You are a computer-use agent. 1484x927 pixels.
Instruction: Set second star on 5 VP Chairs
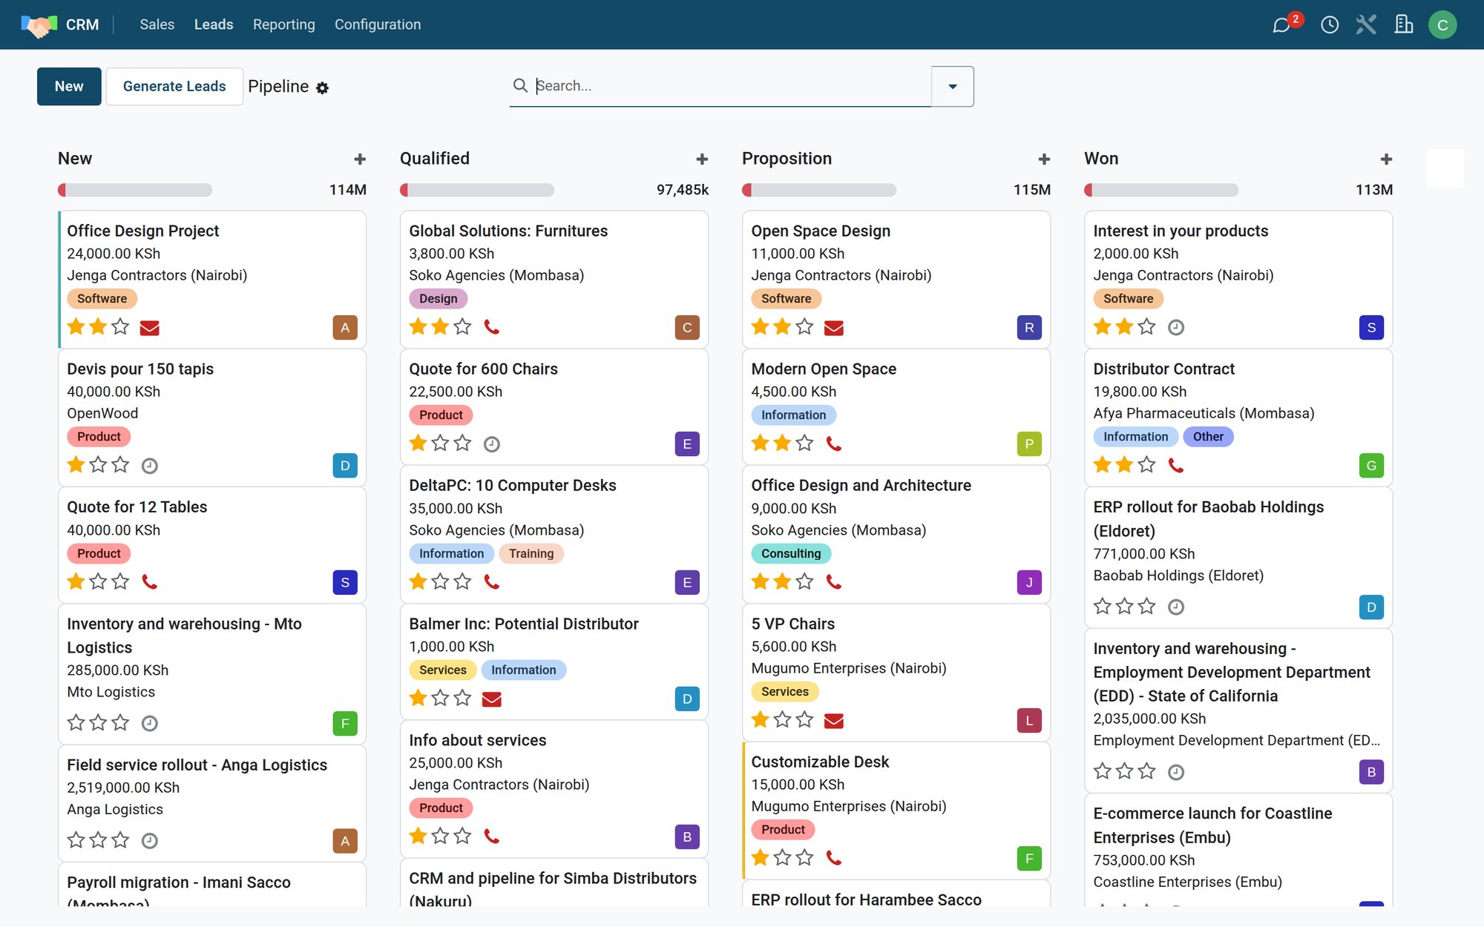[x=782, y=719]
